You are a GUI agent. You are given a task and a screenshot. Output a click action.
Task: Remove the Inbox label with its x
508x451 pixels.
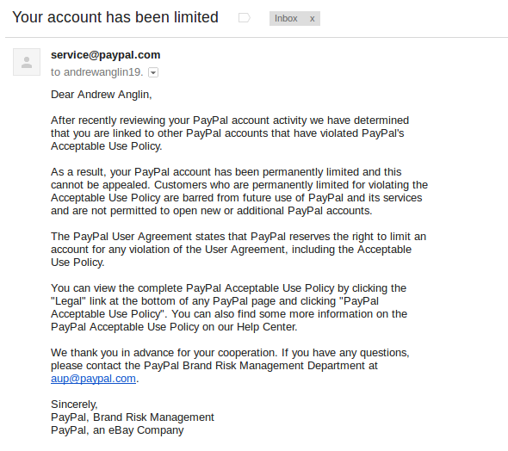pos(312,19)
